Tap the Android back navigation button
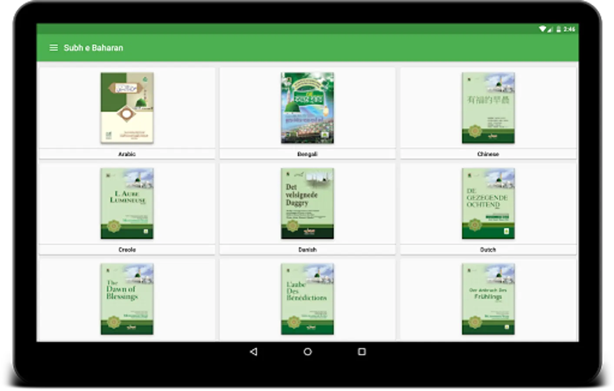This screenshot has width=614, height=391. (254, 351)
